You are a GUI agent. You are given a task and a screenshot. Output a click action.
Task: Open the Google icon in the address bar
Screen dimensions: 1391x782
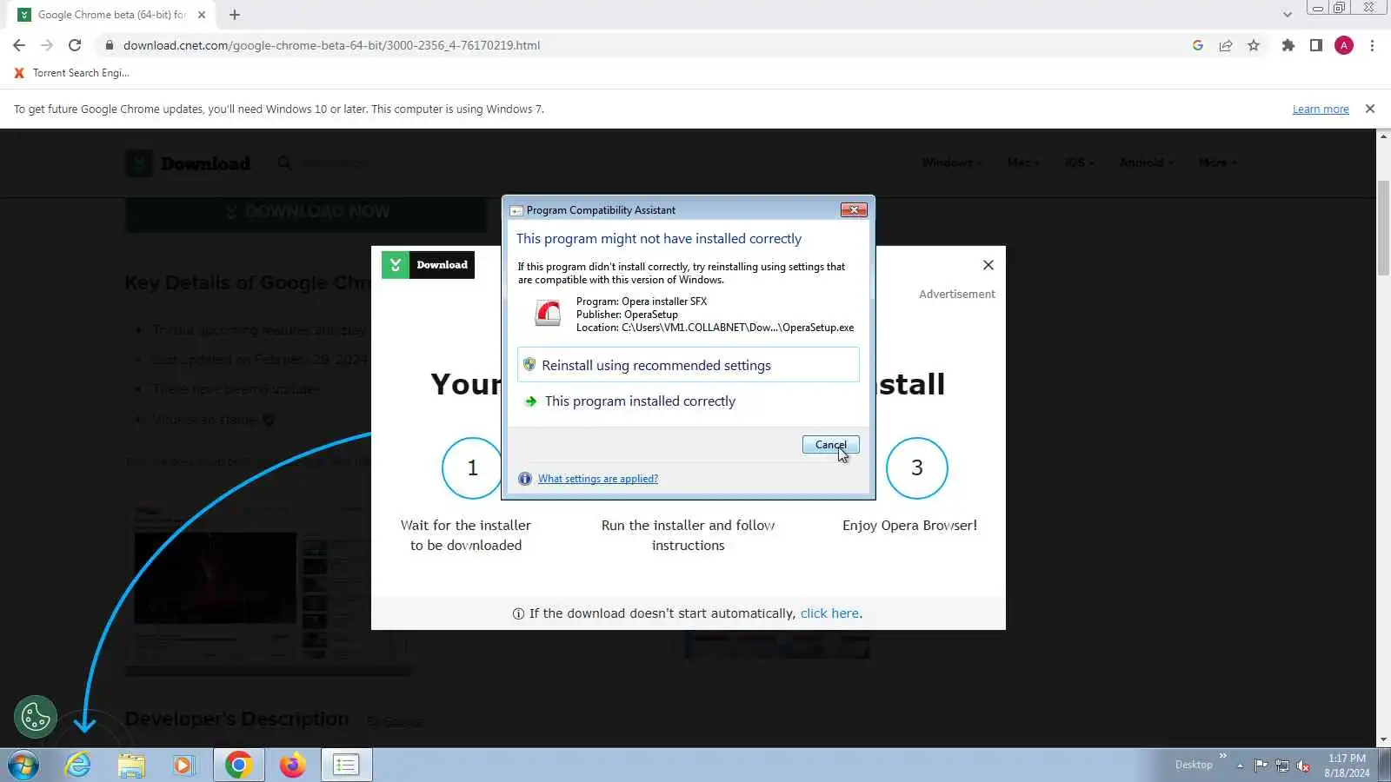point(1198,45)
